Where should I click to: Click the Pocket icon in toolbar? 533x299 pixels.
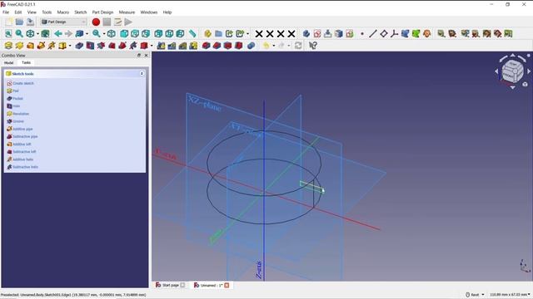pyautogui.click(x=79, y=46)
